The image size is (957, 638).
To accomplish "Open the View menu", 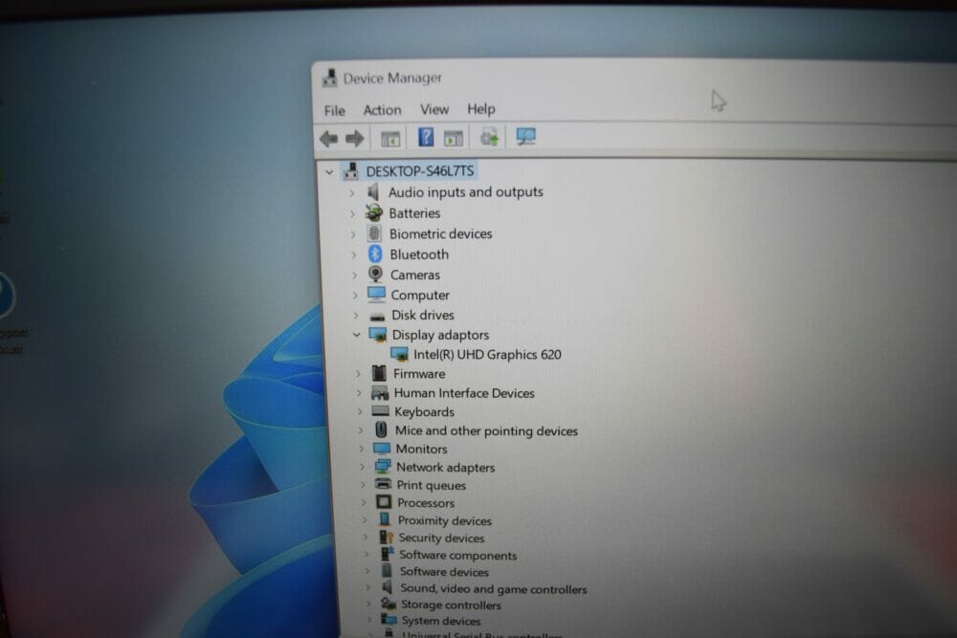I will [434, 109].
